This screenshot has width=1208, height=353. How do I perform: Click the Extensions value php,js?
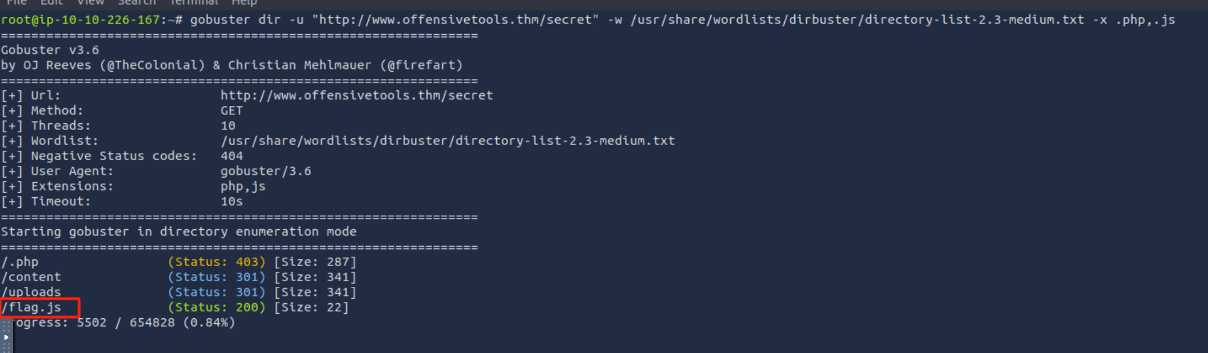tap(242, 186)
